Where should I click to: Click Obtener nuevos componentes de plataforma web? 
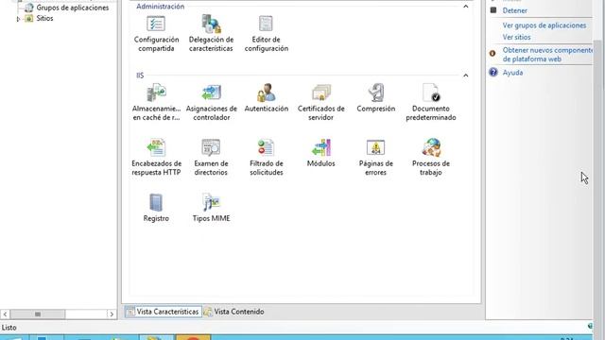[547, 55]
